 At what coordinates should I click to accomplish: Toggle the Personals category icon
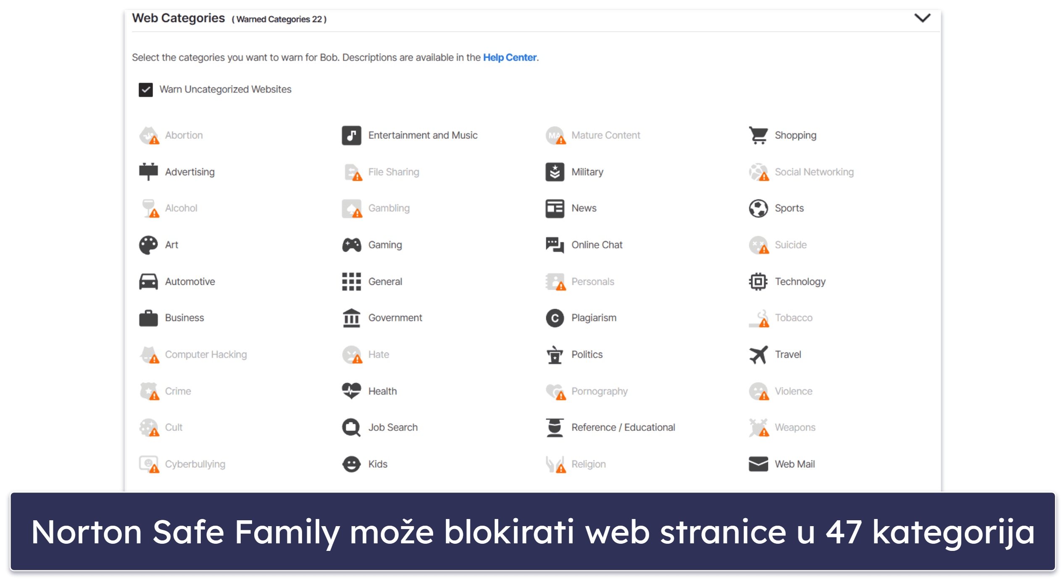coord(555,282)
